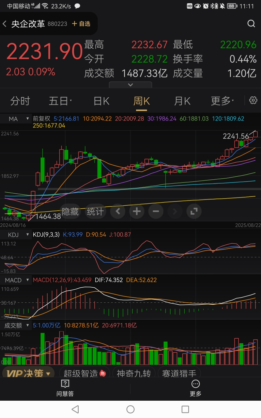Open the MA indicator dropdown
The height and width of the screenshot is (418, 261).
tap(15, 119)
